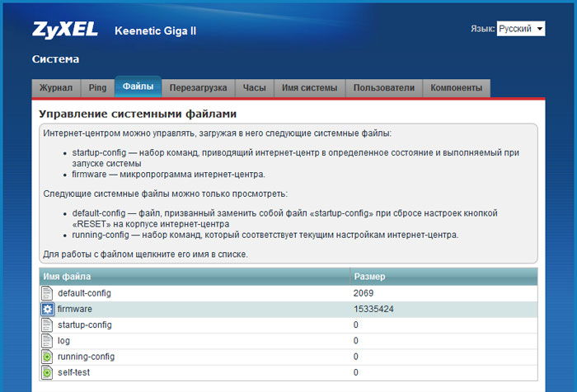Open the firmware file link
This screenshot has height=392, width=577.
(x=75, y=309)
